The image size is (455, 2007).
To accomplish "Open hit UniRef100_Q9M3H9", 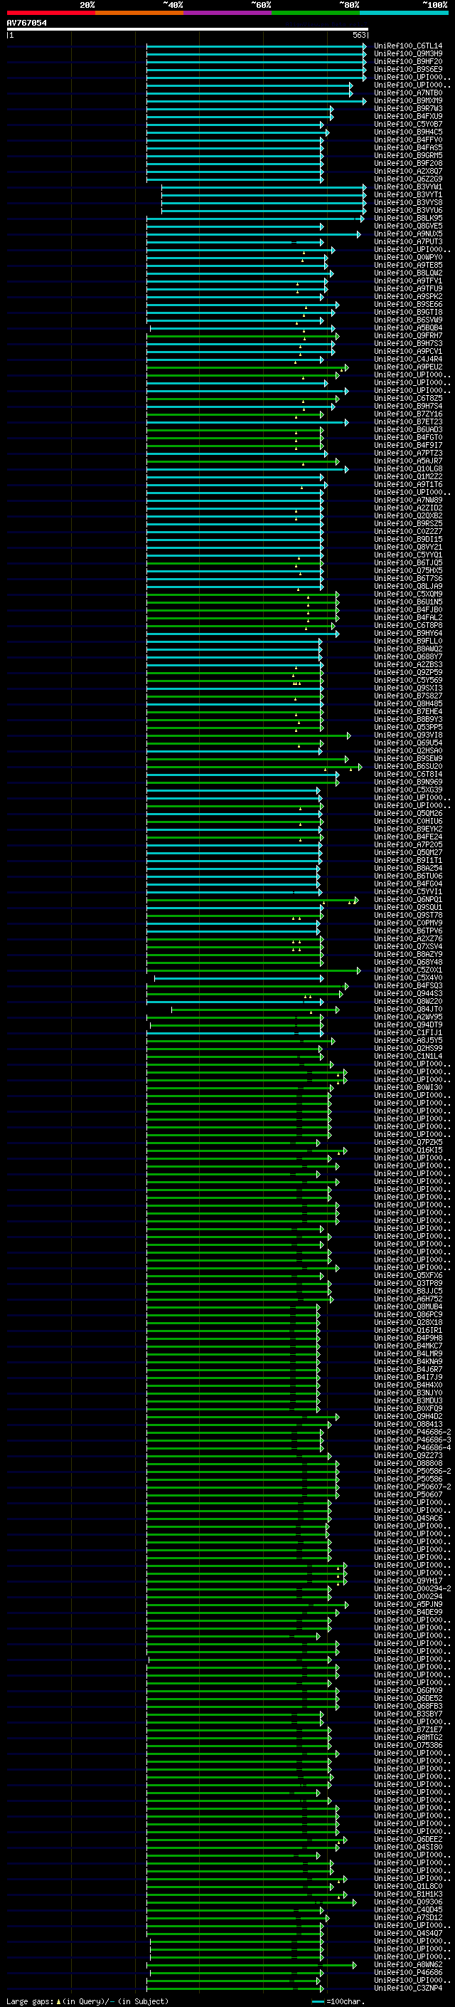I will coord(408,54).
